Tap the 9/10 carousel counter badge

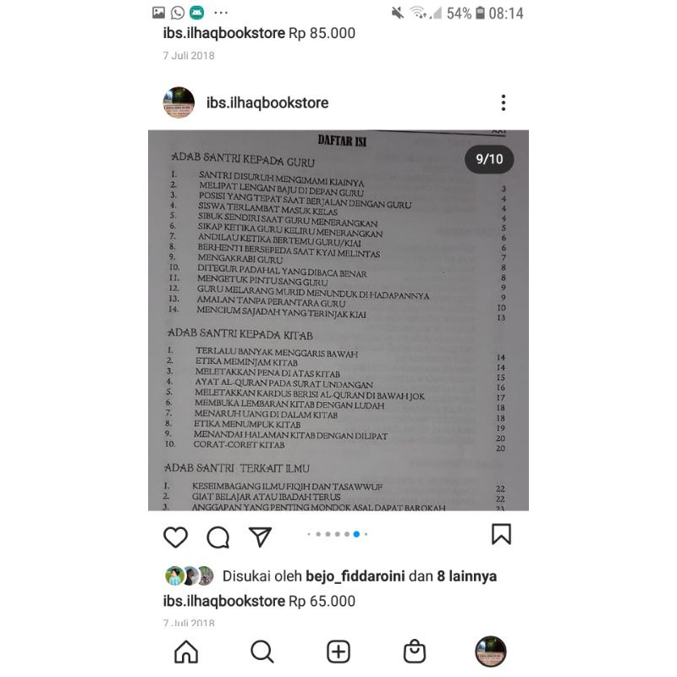pyautogui.click(x=489, y=159)
